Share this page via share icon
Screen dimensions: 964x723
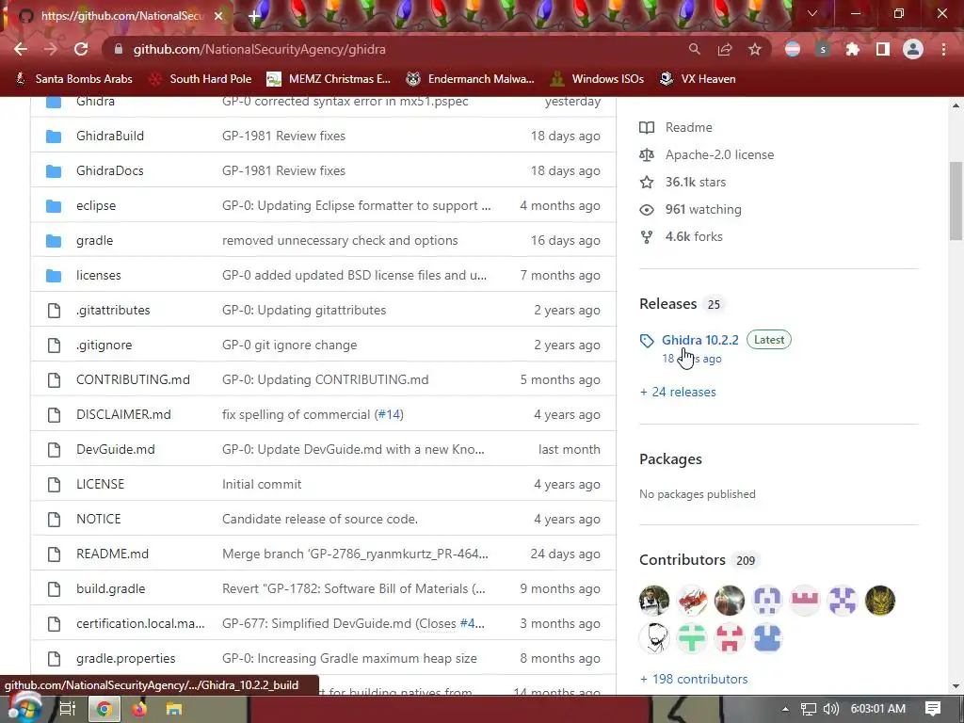coord(725,49)
